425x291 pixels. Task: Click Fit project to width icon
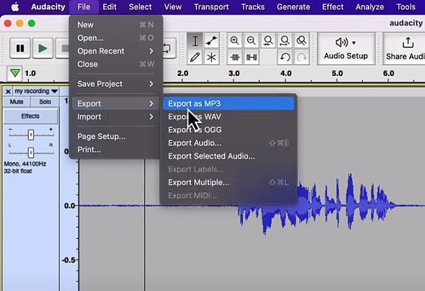pos(284,41)
